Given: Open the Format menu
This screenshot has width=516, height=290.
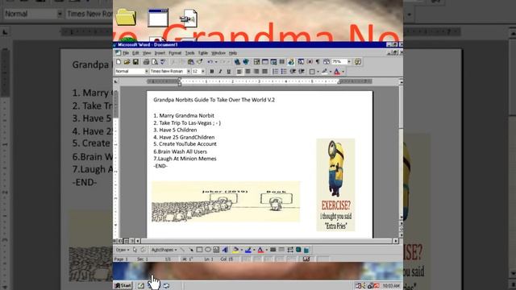Looking at the screenshot, I should tap(175, 53).
